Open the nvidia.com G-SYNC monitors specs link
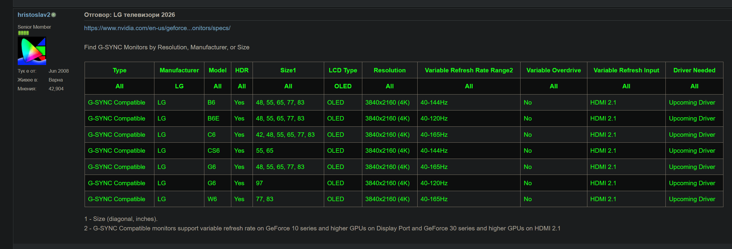The height and width of the screenshot is (249, 732). (x=157, y=28)
